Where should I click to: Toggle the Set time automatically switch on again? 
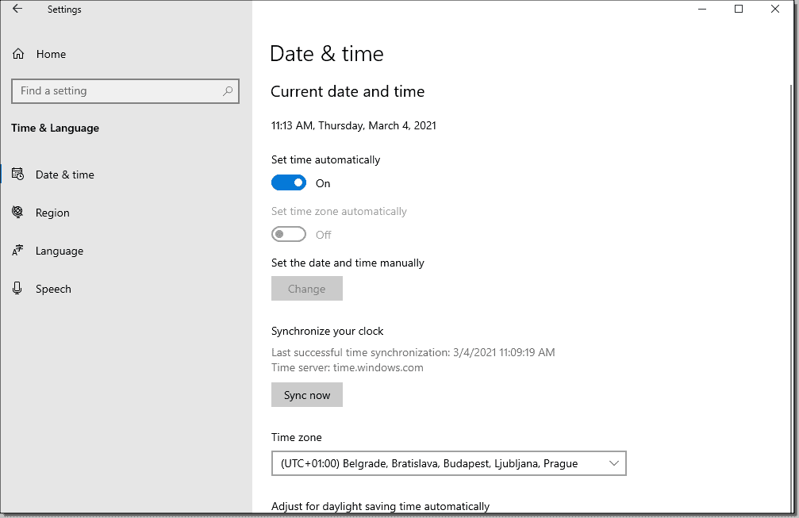coord(289,182)
